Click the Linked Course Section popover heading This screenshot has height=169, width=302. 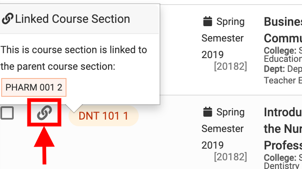tap(73, 19)
